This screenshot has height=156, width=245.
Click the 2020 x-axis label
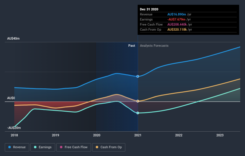[97, 135]
